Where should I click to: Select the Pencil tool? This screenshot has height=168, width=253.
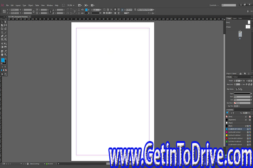coord(6,36)
